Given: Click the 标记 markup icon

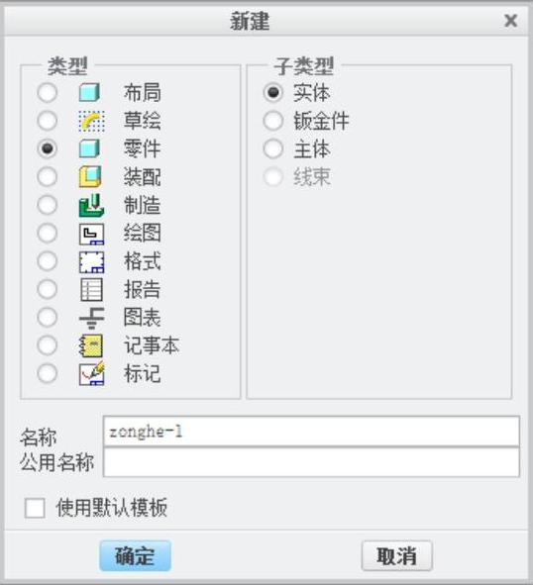Looking at the screenshot, I should coord(91,373).
